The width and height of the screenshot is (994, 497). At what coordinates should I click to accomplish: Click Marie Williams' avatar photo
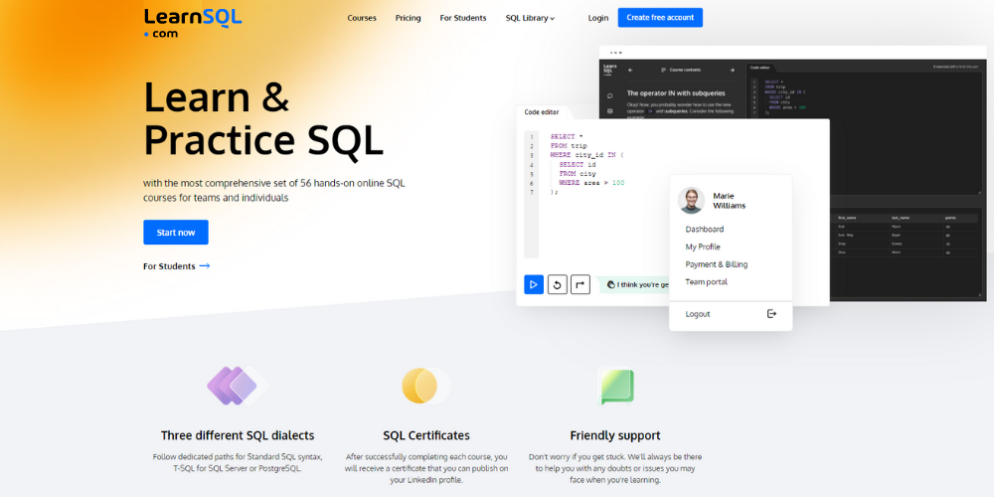(x=691, y=201)
